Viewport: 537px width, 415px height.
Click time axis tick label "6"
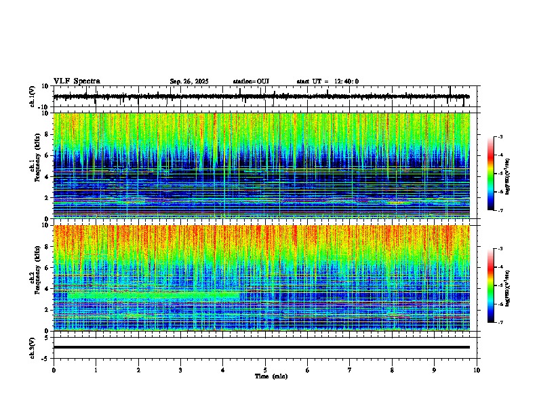pyautogui.click(x=308, y=370)
